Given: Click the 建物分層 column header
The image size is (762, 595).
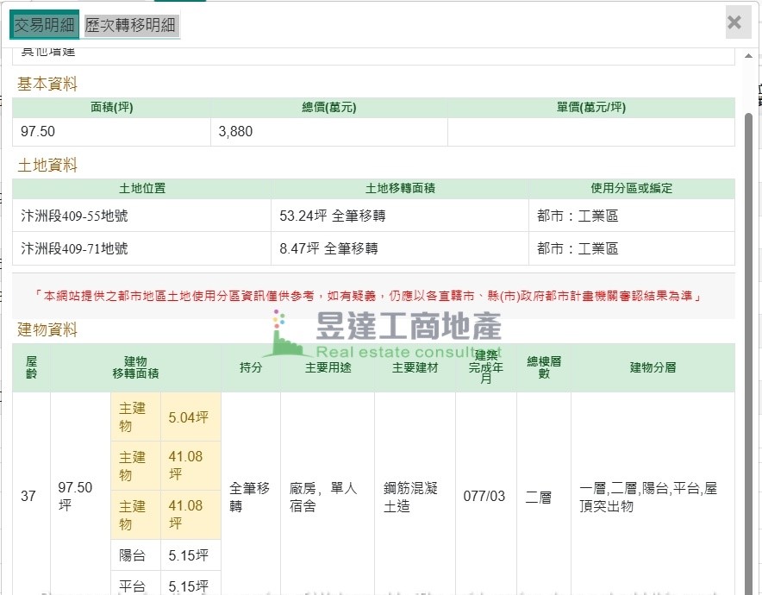Looking at the screenshot, I should pyautogui.click(x=652, y=367).
